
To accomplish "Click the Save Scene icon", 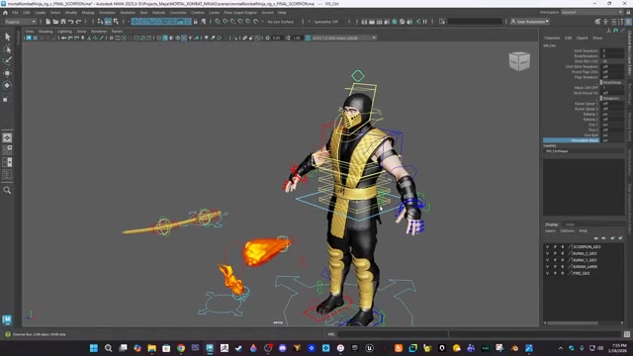I will click(63, 22).
